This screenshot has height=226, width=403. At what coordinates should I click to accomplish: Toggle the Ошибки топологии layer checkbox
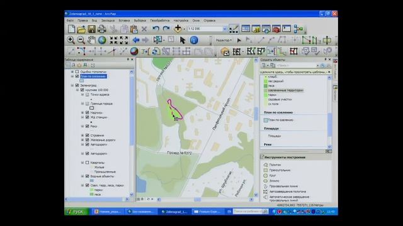tap(77, 72)
